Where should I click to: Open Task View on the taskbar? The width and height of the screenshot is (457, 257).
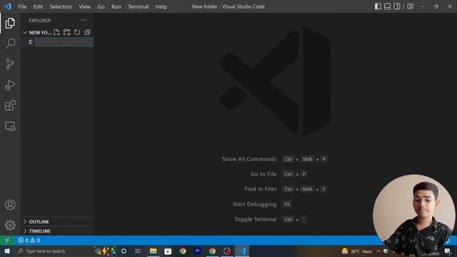click(138, 251)
